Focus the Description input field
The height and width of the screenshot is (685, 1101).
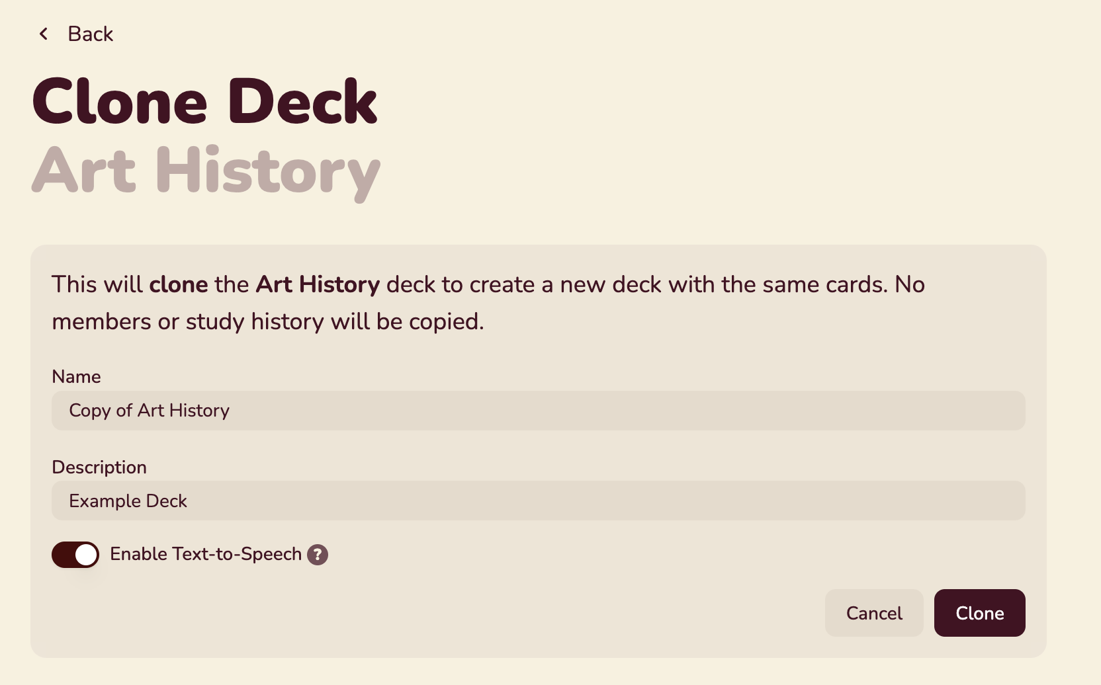point(539,501)
